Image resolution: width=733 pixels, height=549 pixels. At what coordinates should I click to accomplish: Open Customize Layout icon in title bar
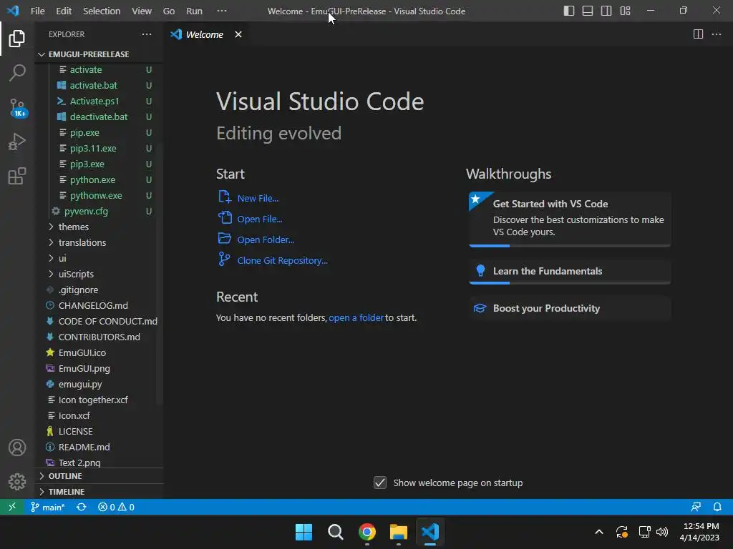click(625, 11)
